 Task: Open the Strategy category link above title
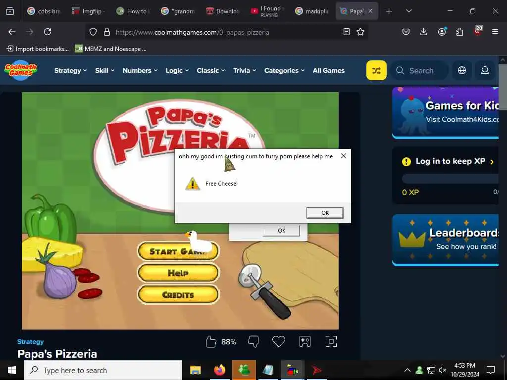30,341
